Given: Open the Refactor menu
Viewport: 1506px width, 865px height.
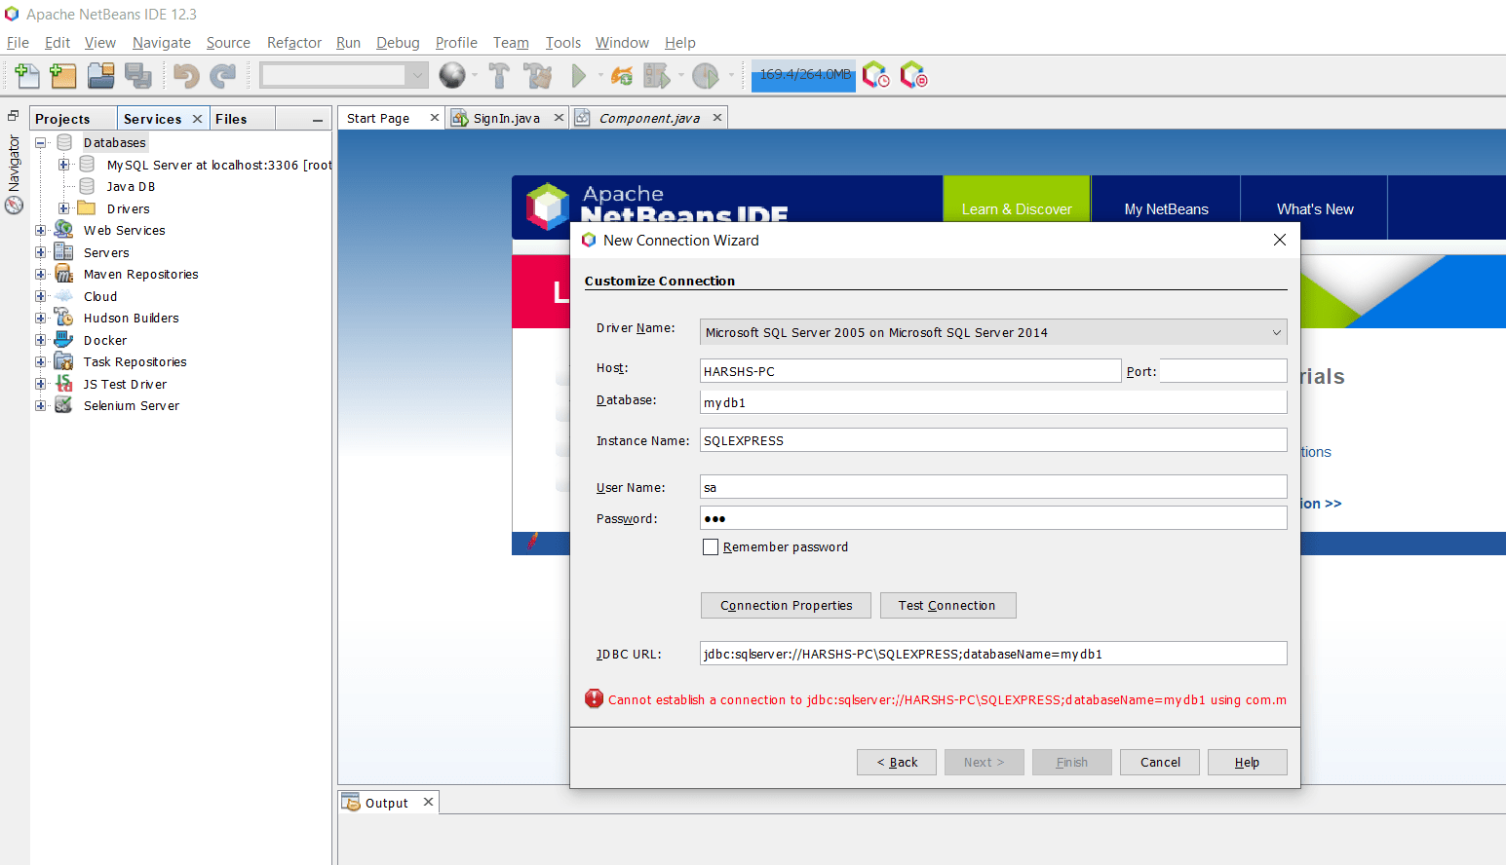Looking at the screenshot, I should coord(294,43).
